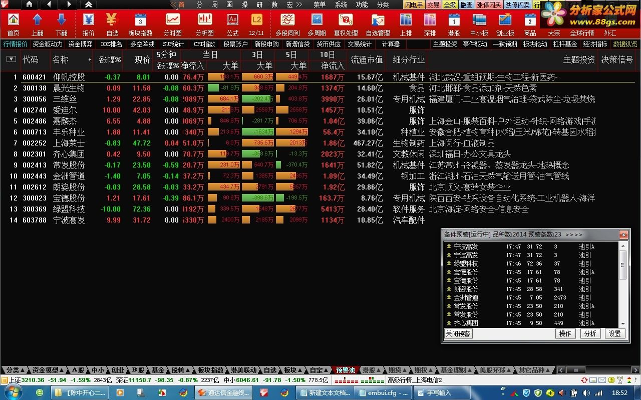The image size is (641, 400).
Task: Expand the 板块指数 bottom tab menu
Action: pos(211,370)
